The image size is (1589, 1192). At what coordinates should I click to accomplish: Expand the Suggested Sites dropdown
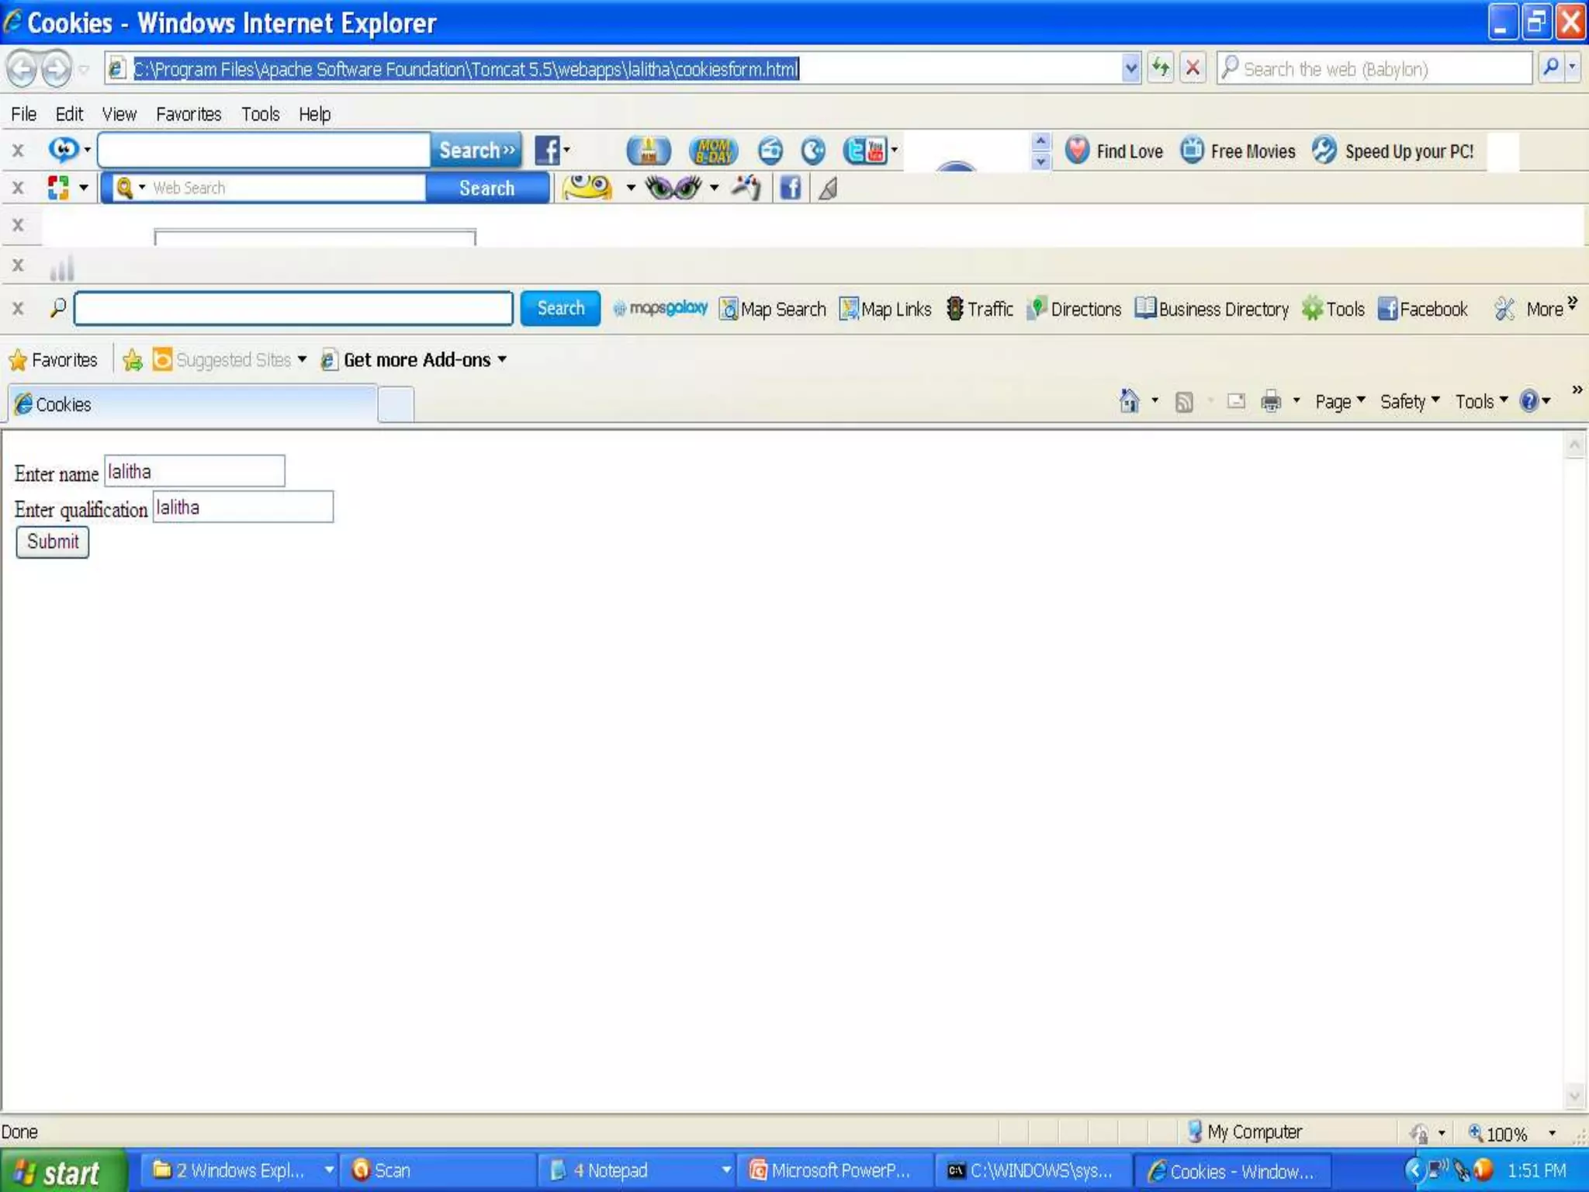tap(302, 359)
